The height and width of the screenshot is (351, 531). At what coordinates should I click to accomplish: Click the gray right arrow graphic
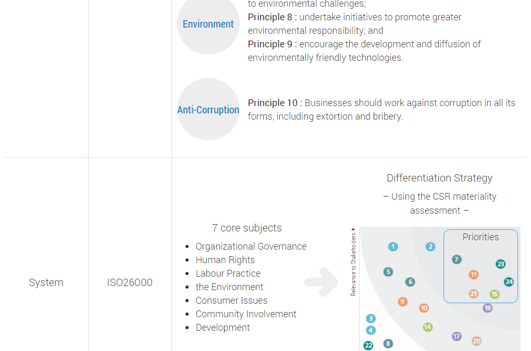pyautogui.click(x=322, y=282)
